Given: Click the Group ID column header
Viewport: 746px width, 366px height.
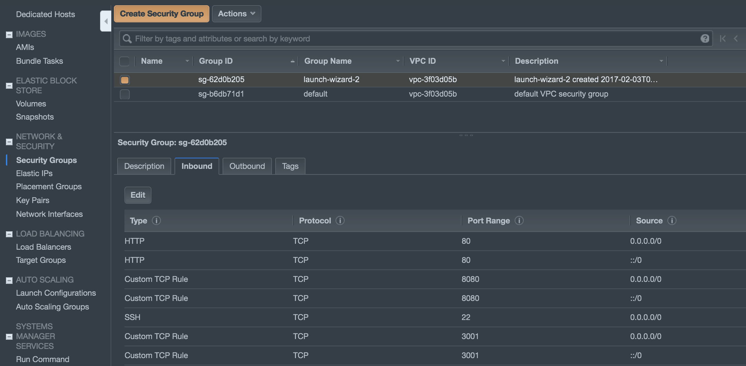Looking at the screenshot, I should pos(216,61).
